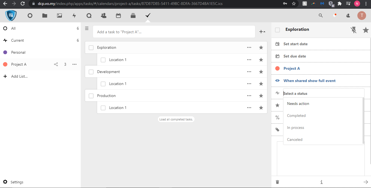The image size is (371, 188).
Task: Click Add List in the sidebar
Action: coord(19,76)
